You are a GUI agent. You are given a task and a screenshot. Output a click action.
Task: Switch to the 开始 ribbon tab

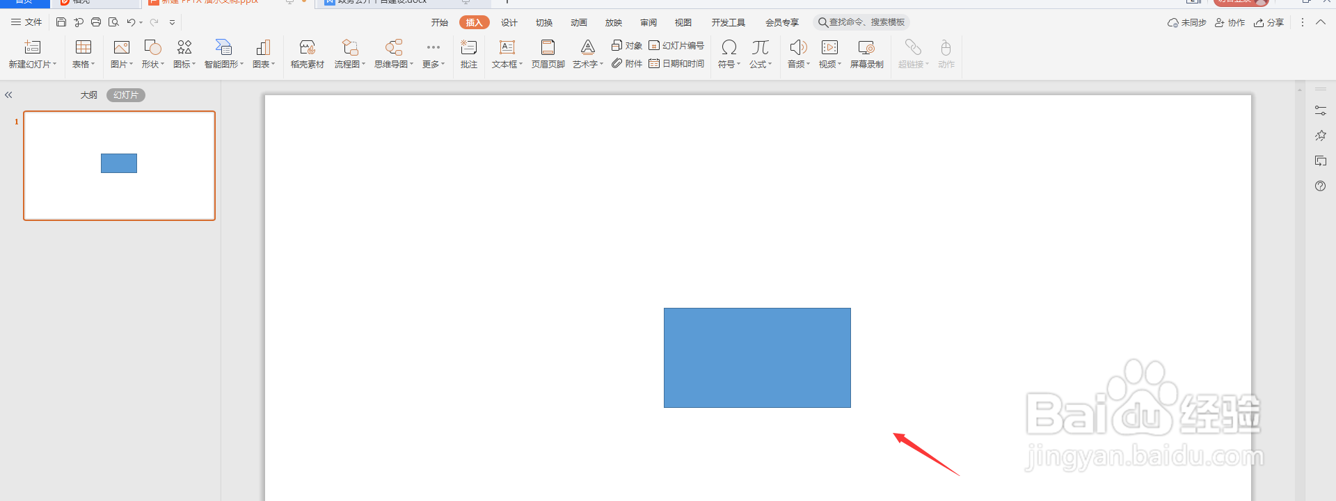(440, 22)
